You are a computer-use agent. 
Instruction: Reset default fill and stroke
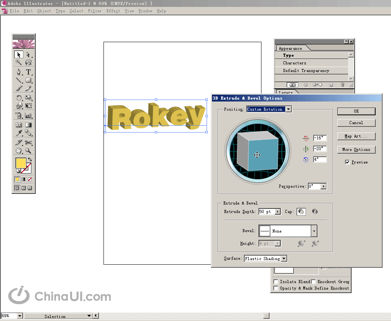(18, 171)
